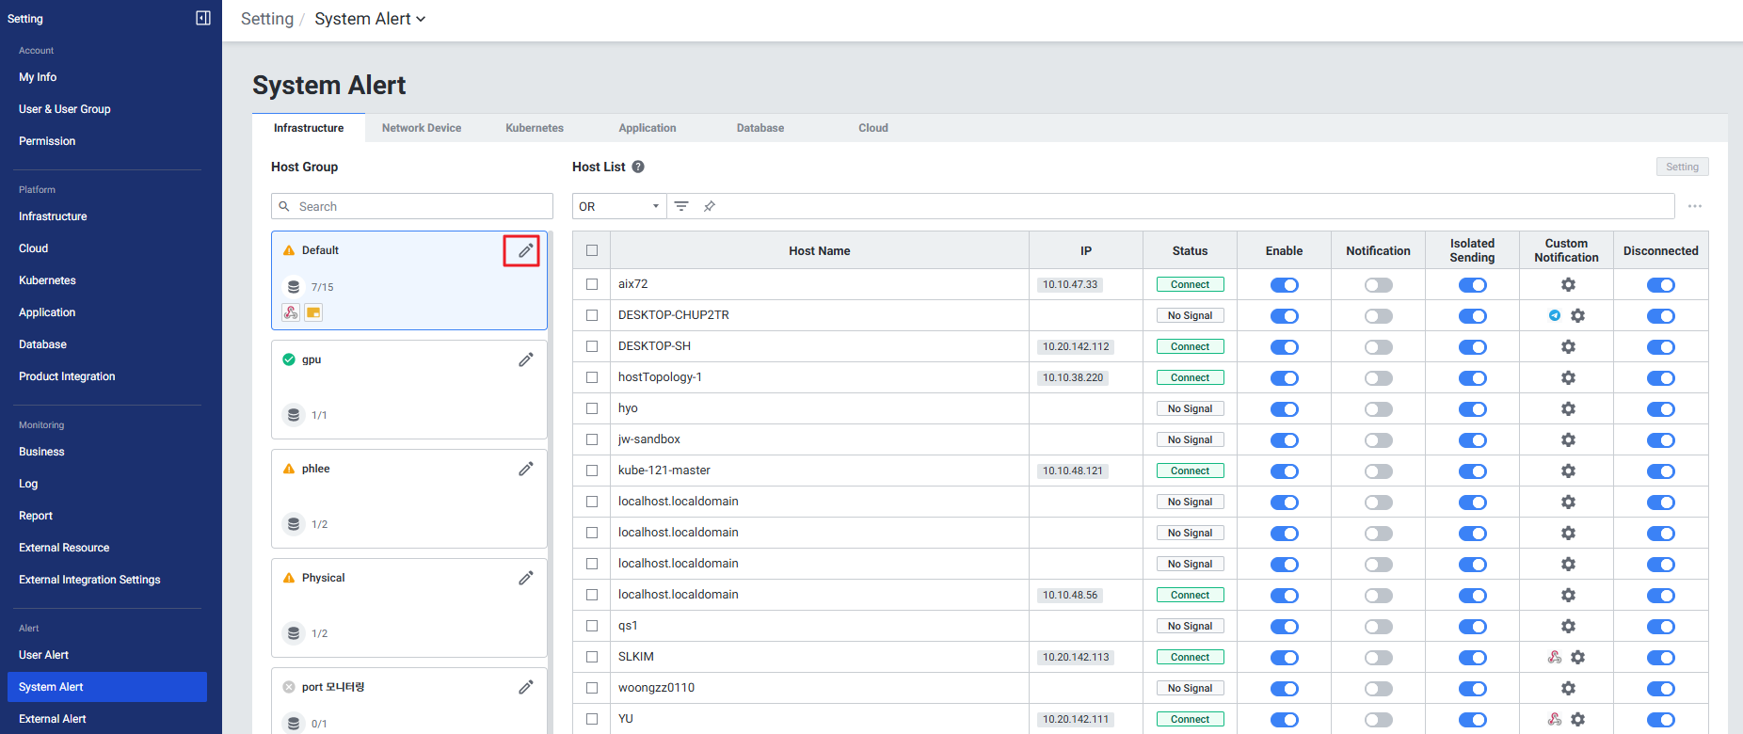Collapse the left sidebar panel
Viewport: 1743px width, 734px height.
click(202, 18)
